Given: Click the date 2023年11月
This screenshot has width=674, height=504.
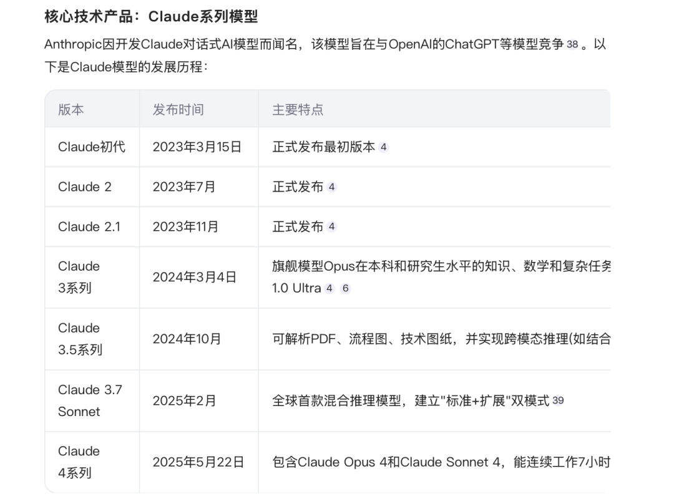Looking at the screenshot, I should click(x=186, y=226).
